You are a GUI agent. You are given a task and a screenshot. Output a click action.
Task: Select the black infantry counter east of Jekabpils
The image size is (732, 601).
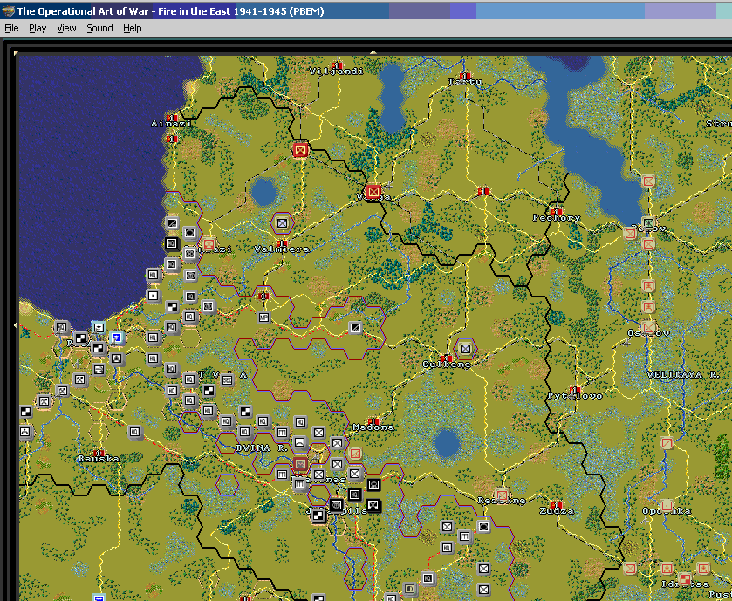373,505
